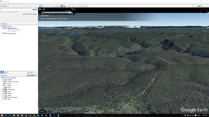Close the historical imagery time slider
209x117 pixels.
(x=74, y=9)
